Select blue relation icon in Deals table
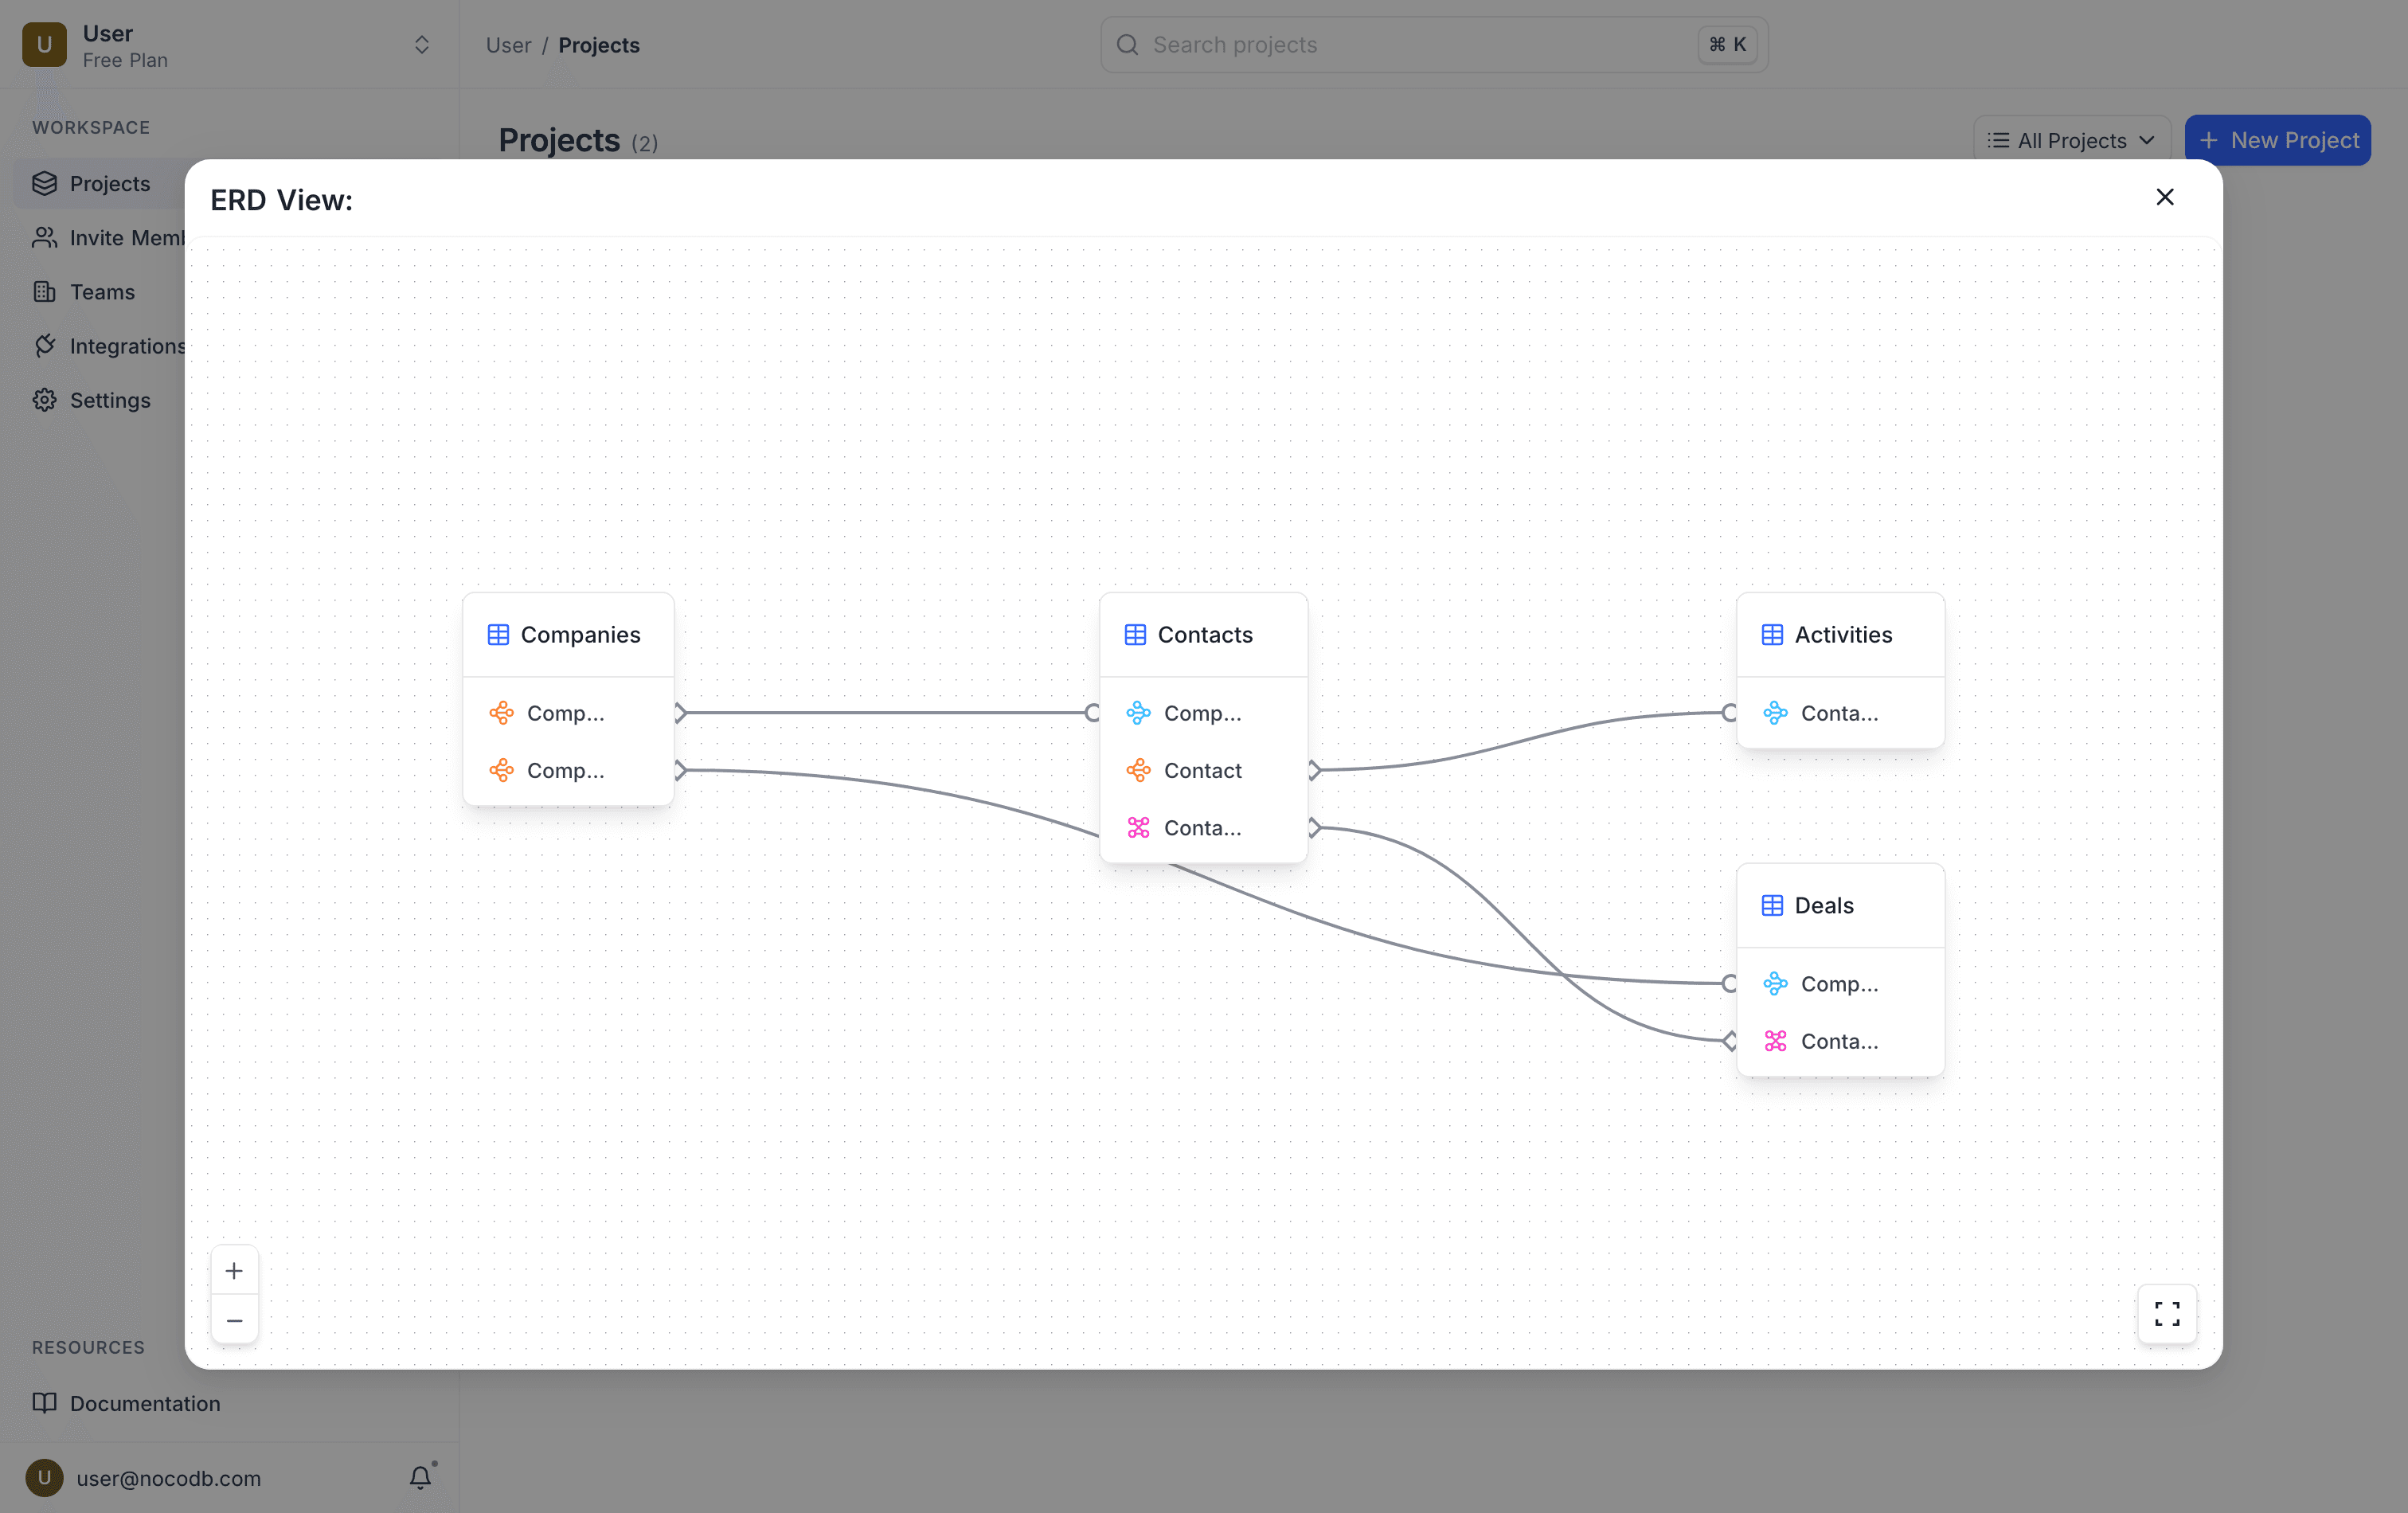This screenshot has width=2408, height=1513. click(x=1775, y=984)
